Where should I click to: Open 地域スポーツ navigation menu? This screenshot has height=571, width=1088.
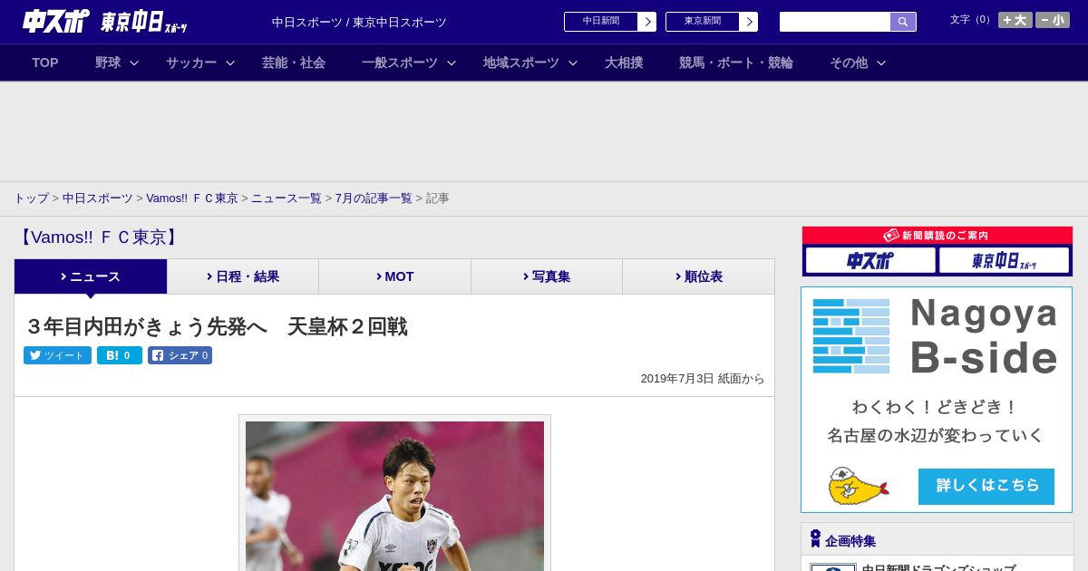(x=521, y=63)
